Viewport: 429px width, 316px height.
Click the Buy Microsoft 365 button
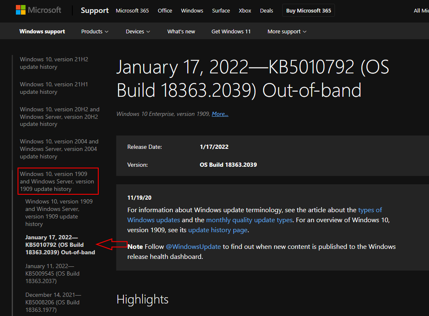click(309, 10)
